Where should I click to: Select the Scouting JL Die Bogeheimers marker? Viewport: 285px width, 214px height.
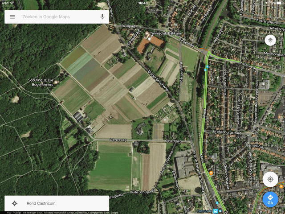point(56,82)
